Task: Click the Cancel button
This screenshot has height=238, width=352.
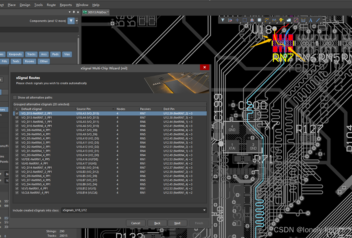Action: (x=136, y=223)
